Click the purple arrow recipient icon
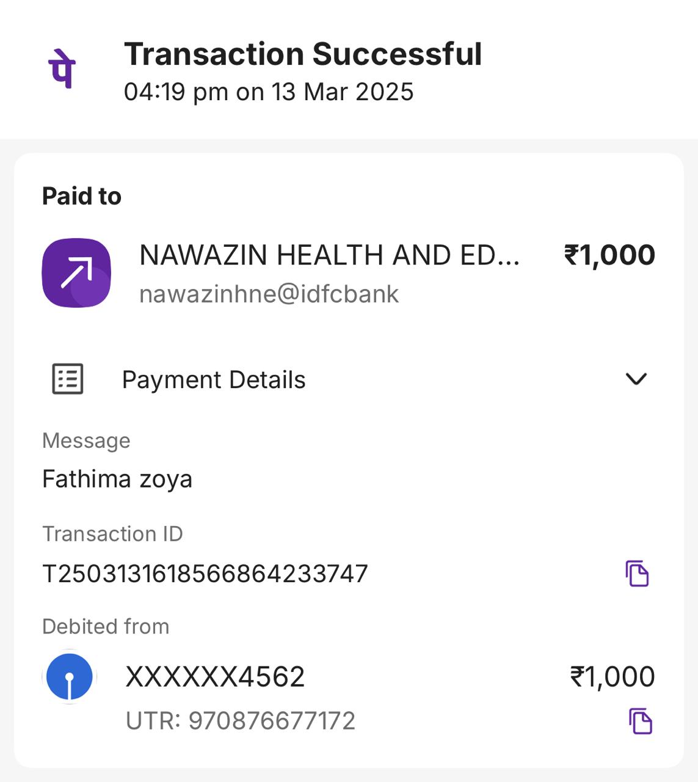 (x=76, y=272)
